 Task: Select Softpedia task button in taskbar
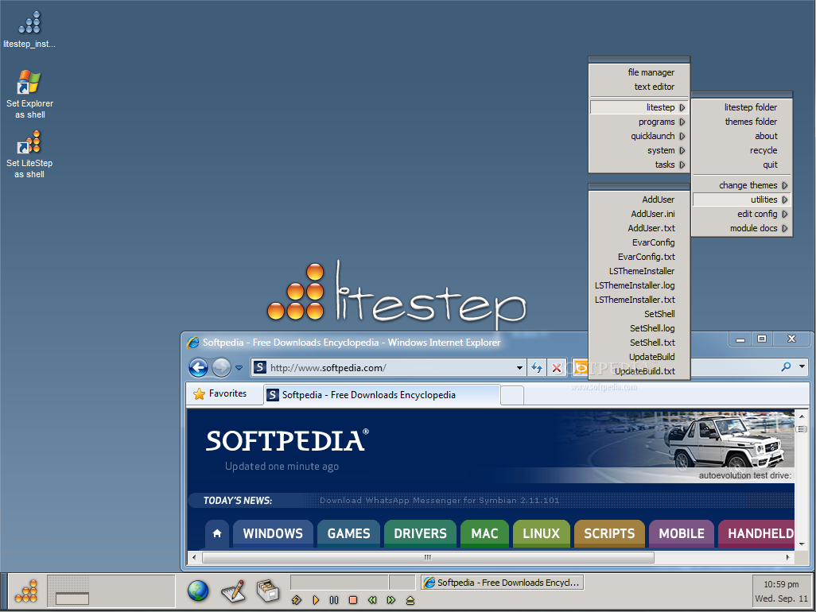pos(502,583)
